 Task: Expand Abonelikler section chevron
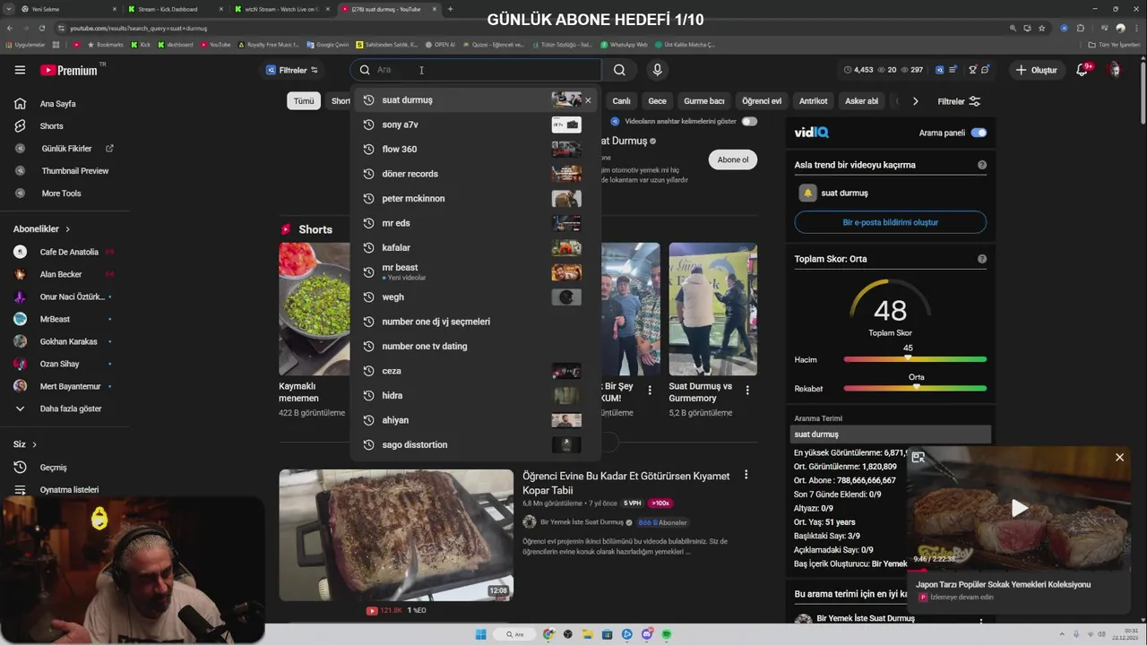(x=67, y=229)
